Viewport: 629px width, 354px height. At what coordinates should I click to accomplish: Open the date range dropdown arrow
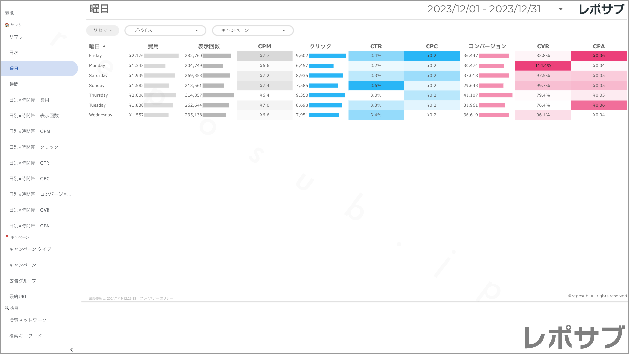tap(561, 9)
